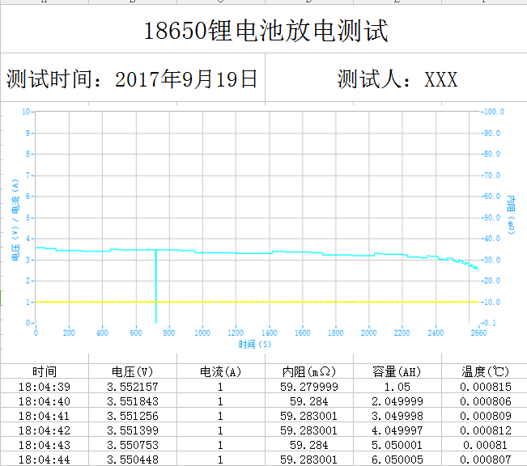The width and height of the screenshot is (527, 466).
Task: Click the chart x-axis title 时间(S)
Action: point(254,344)
